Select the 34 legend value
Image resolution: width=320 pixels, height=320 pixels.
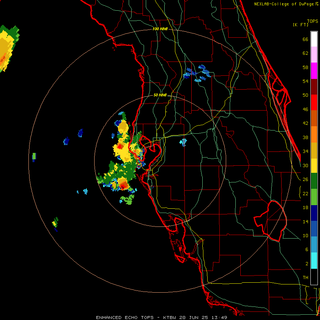click(305, 151)
